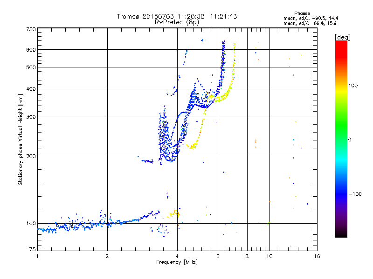
Task: Click the x-axis tick label '4'
Action: (177, 256)
